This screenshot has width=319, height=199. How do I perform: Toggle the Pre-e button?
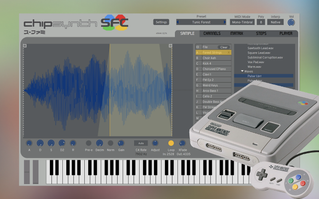[x=89, y=143]
